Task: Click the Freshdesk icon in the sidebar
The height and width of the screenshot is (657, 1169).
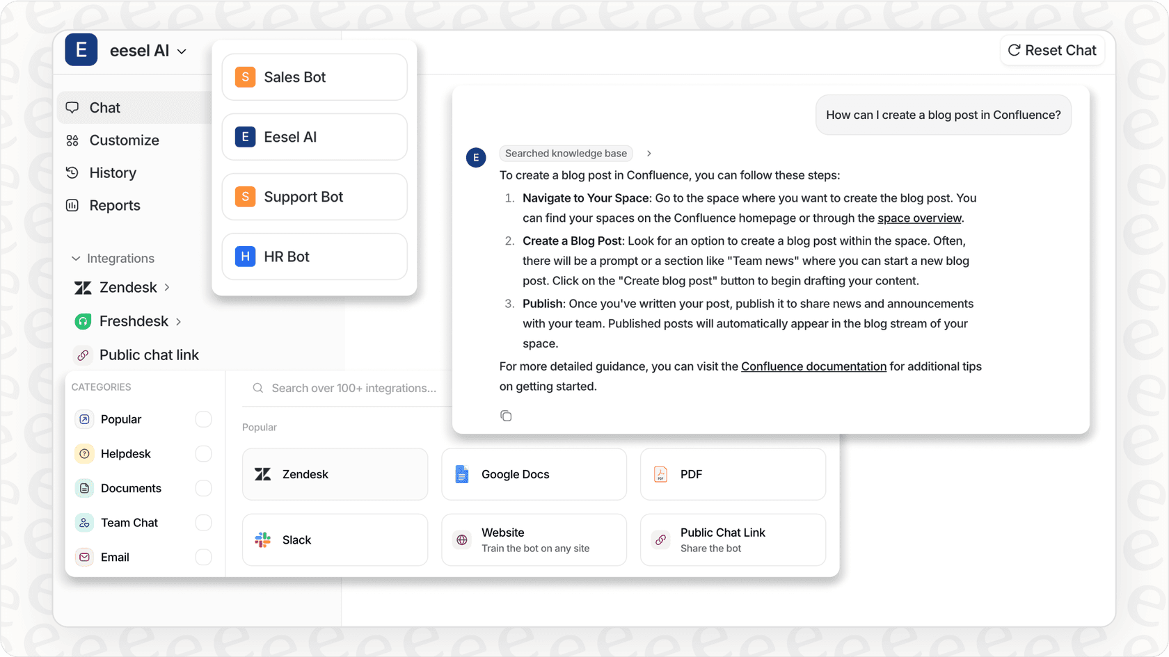Action: point(83,321)
